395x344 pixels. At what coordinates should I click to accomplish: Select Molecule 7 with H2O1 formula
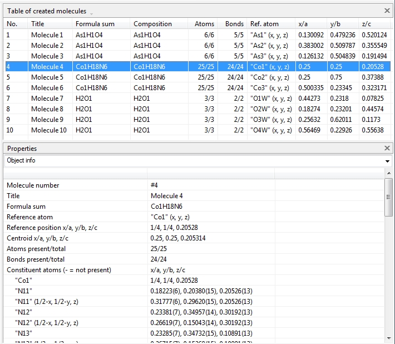click(x=47, y=99)
